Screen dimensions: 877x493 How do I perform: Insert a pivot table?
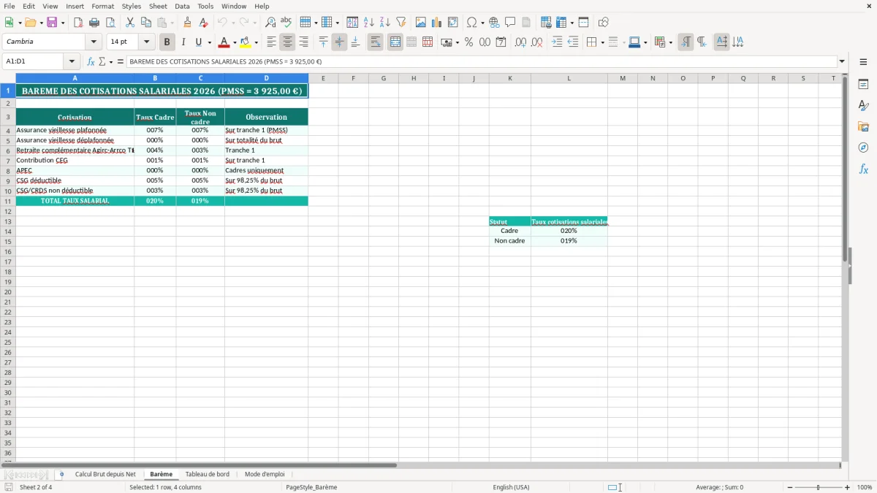(x=453, y=23)
